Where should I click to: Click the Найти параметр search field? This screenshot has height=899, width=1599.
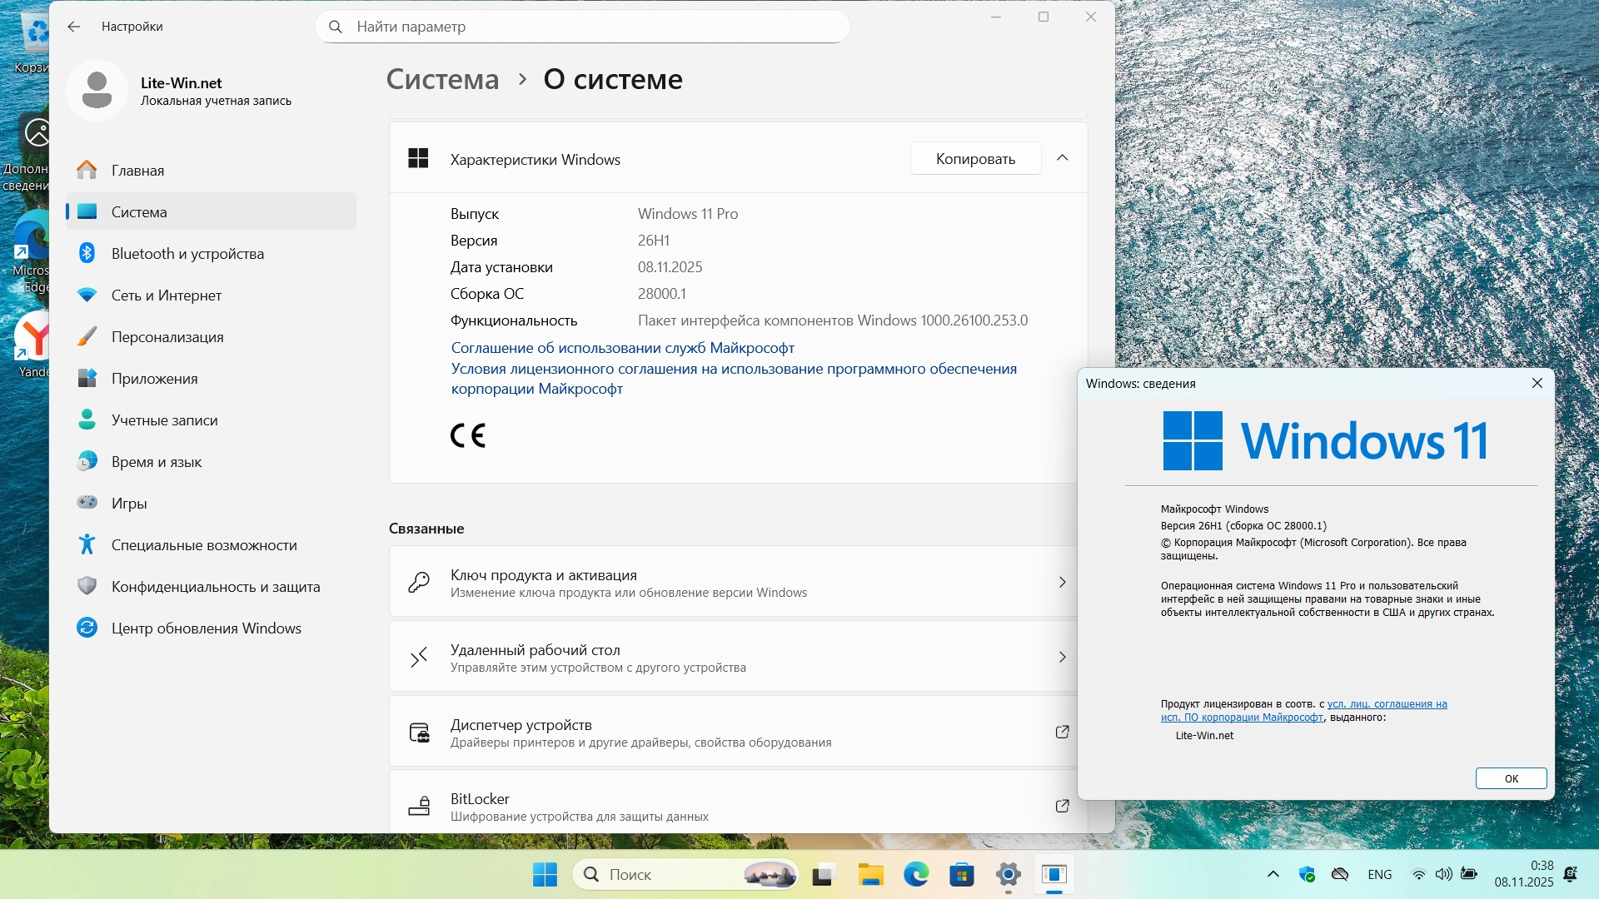tap(583, 27)
